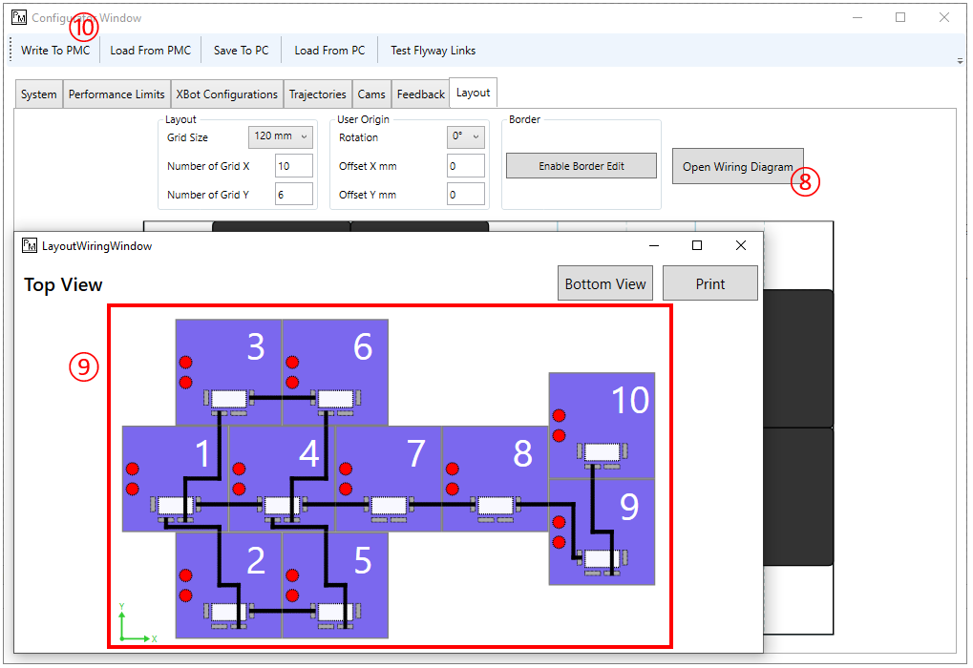Screen dimensions: 973x668
Task: Open the Rotation dropdown in User Origin
Action: click(x=465, y=136)
